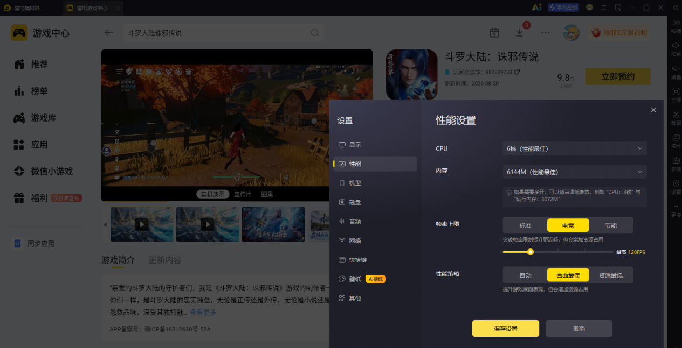Click the FPS slider handle
The width and height of the screenshot is (682, 348).
point(531,252)
